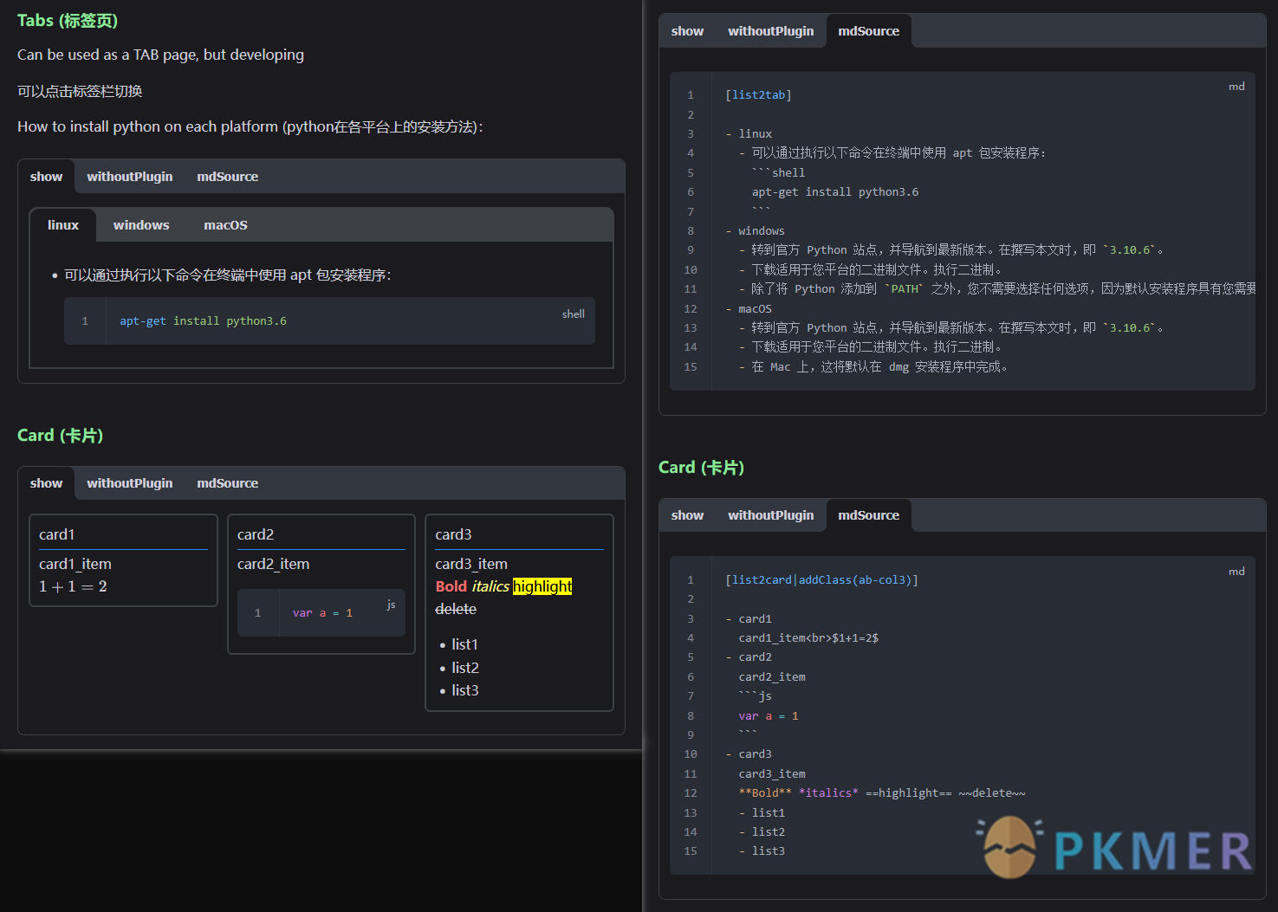The height and width of the screenshot is (912, 1278).
Task: Click the apt-get install python3.6 code line
Action: tap(203, 321)
